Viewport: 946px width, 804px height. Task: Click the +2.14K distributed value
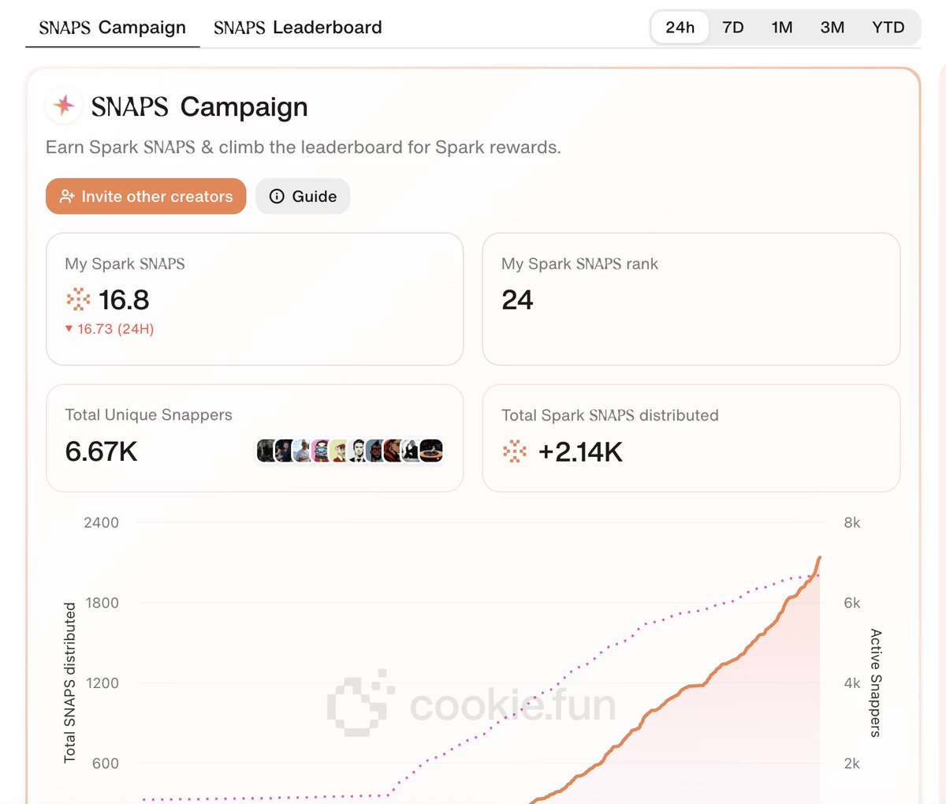coord(580,452)
